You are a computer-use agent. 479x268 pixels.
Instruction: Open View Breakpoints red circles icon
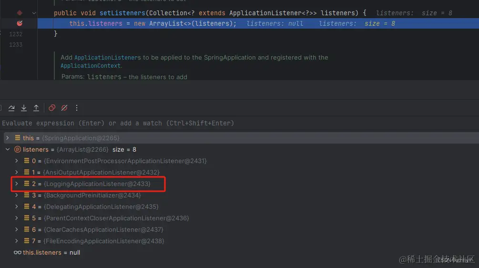tap(52, 108)
